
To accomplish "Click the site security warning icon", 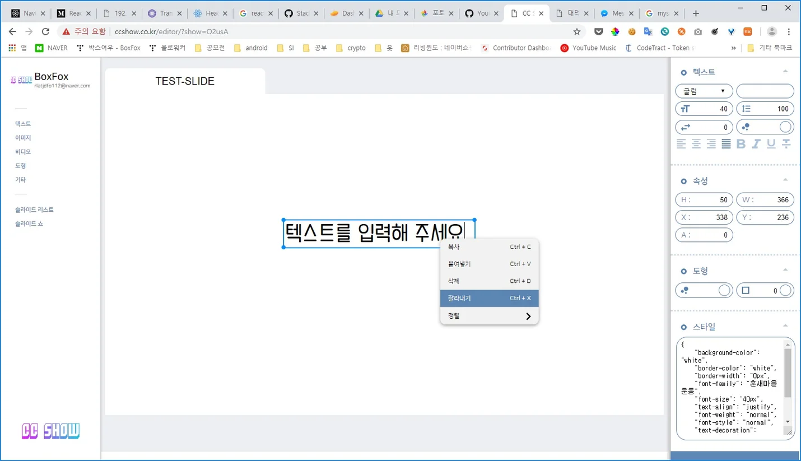I will point(66,32).
